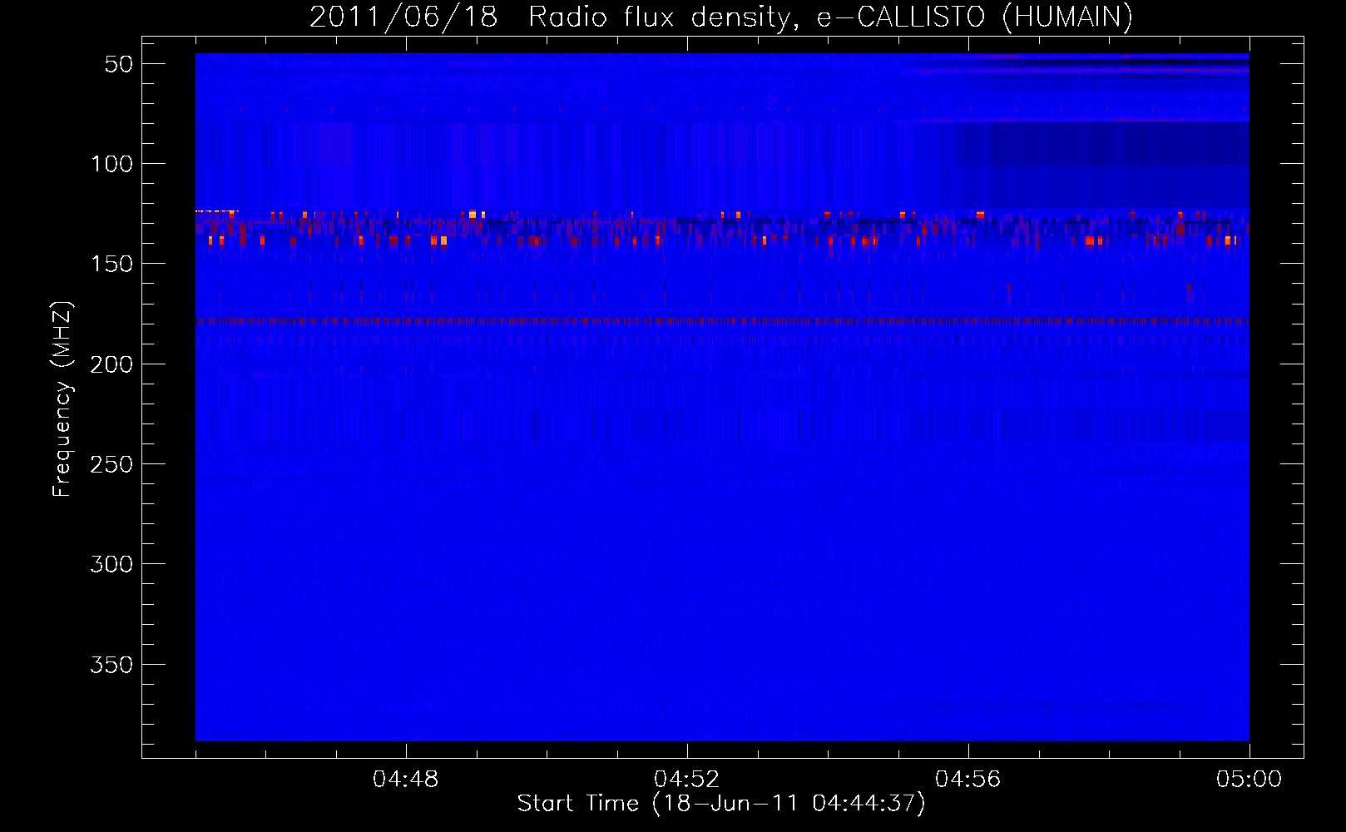Screen dimensions: 1346x832
Task: Click the 'Start Time (18-Jun-11 04:44:37)' axis label
Action: pos(721,804)
